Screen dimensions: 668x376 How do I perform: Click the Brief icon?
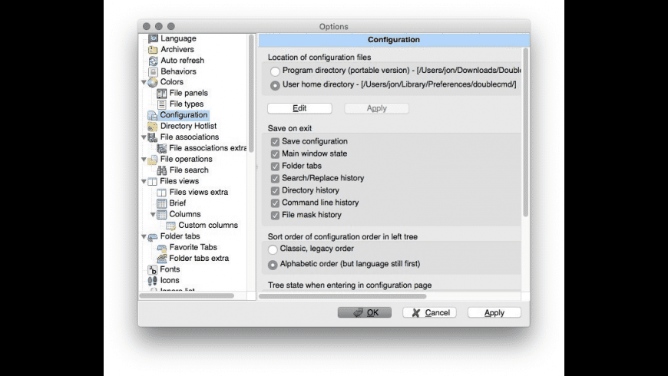(x=161, y=203)
